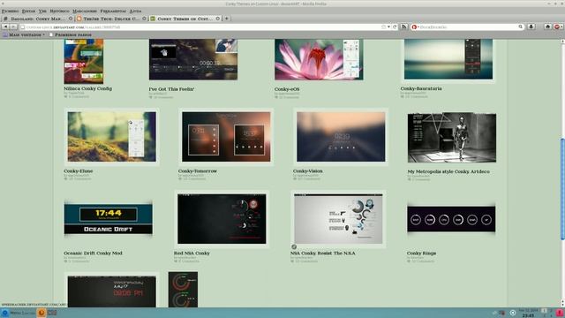565x318 pixels.
Task: Close the Dnoolang Conky Man tab
Action: point(71,19)
